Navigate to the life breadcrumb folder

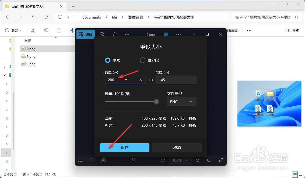click(x=114, y=17)
